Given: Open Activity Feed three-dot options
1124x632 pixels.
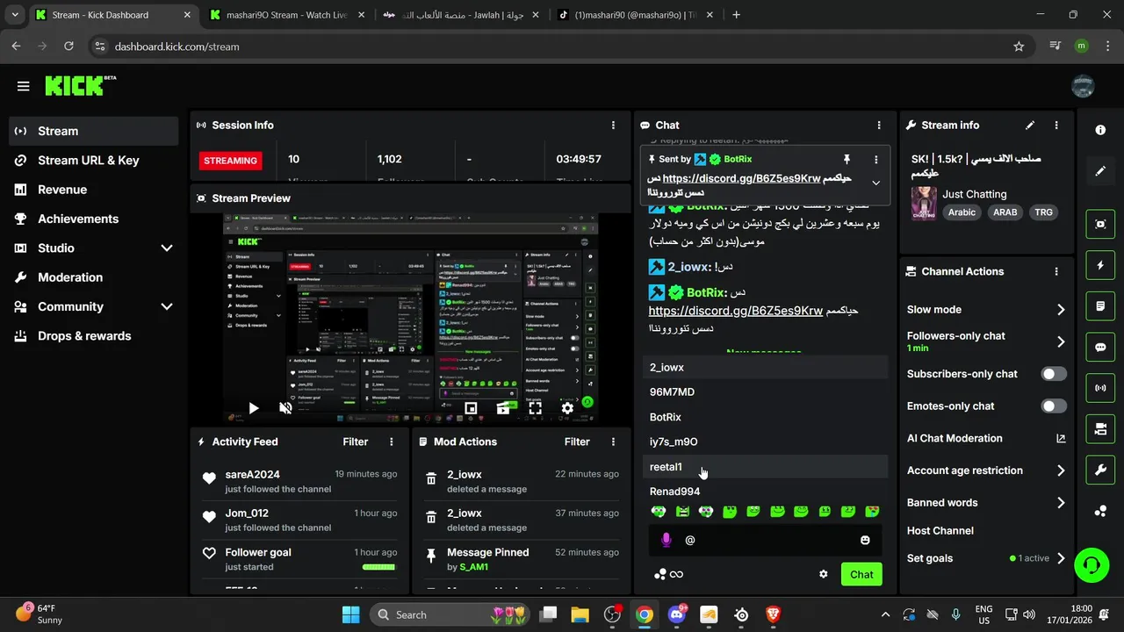Looking at the screenshot, I should pos(392,442).
